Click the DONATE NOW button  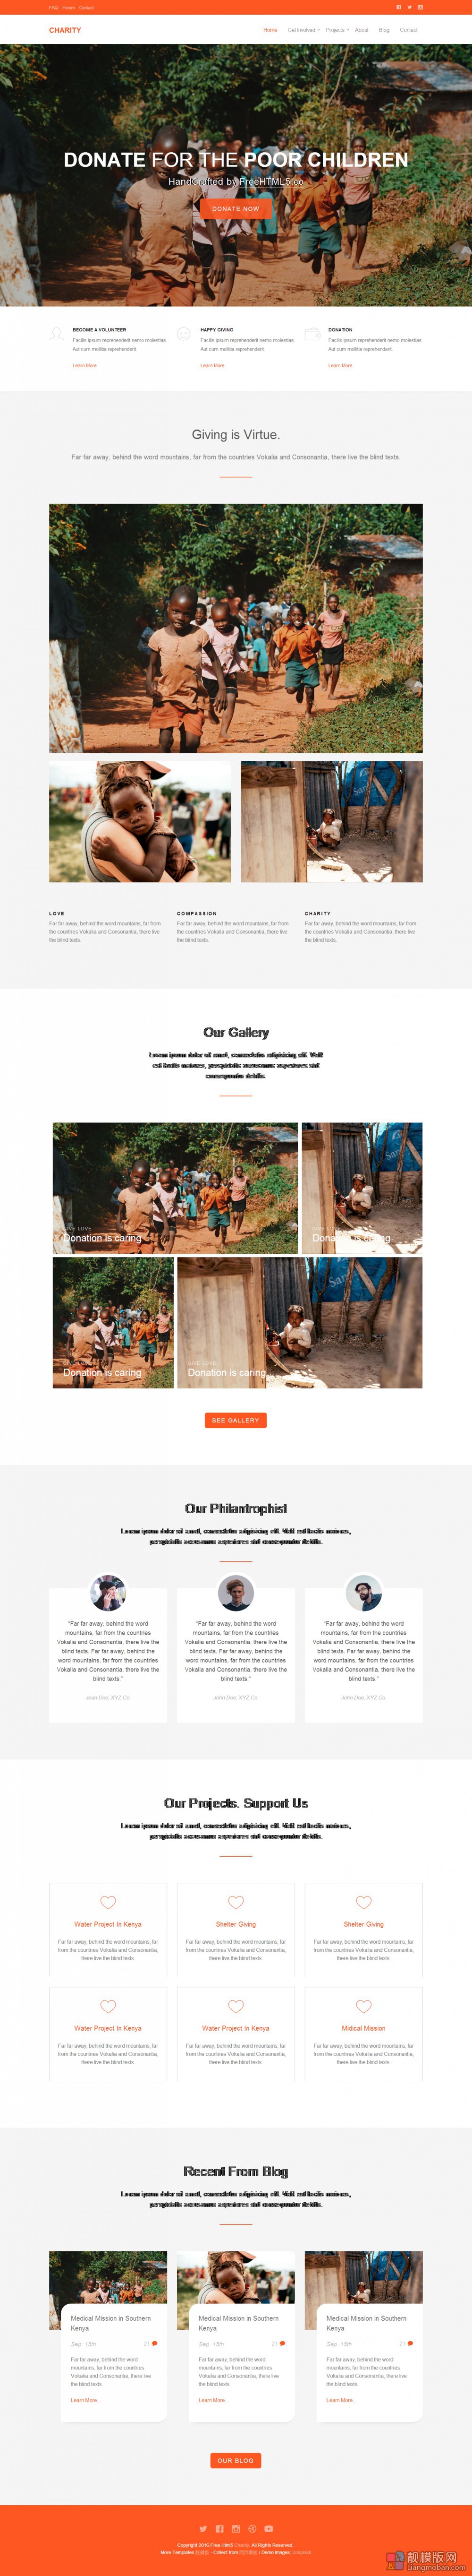(236, 209)
